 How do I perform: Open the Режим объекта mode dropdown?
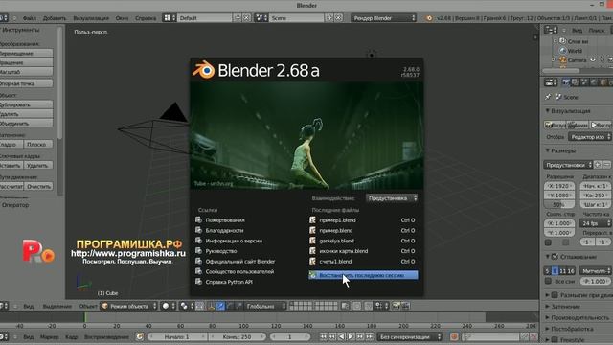point(129,306)
